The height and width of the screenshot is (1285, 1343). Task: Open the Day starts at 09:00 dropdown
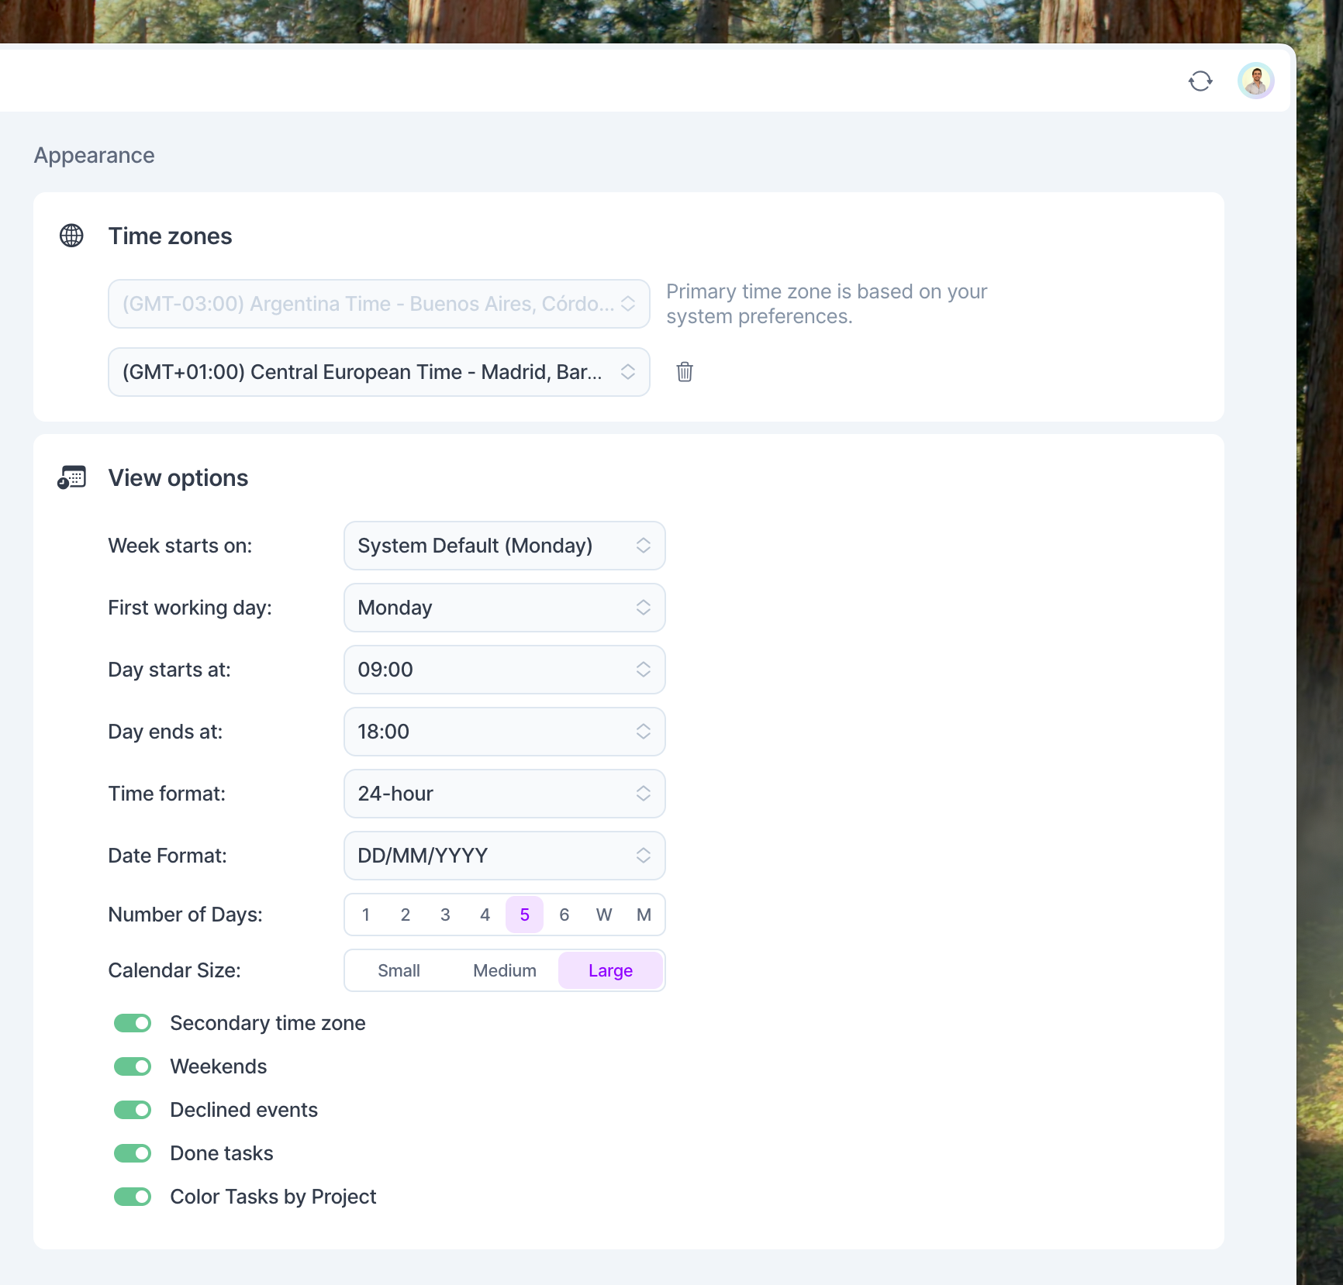(505, 670)
